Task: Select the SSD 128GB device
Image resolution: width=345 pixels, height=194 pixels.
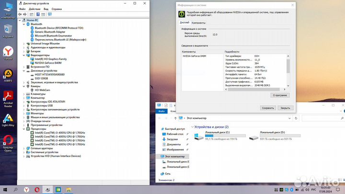Action: [x=41, y=79]
